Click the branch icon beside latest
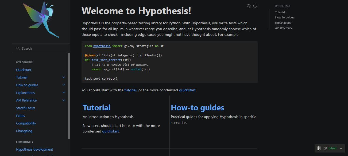This screenshot has width=348, height=156. [x=326, y=148]
